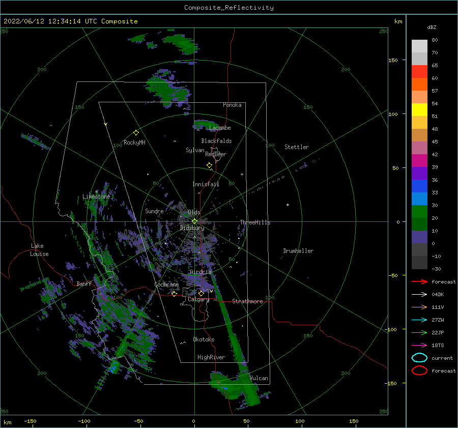The width and height of the screenshot is (458, 428).
Task: Click the magenta 42 dBZ color swatch
Action: [x=419, y=161]
